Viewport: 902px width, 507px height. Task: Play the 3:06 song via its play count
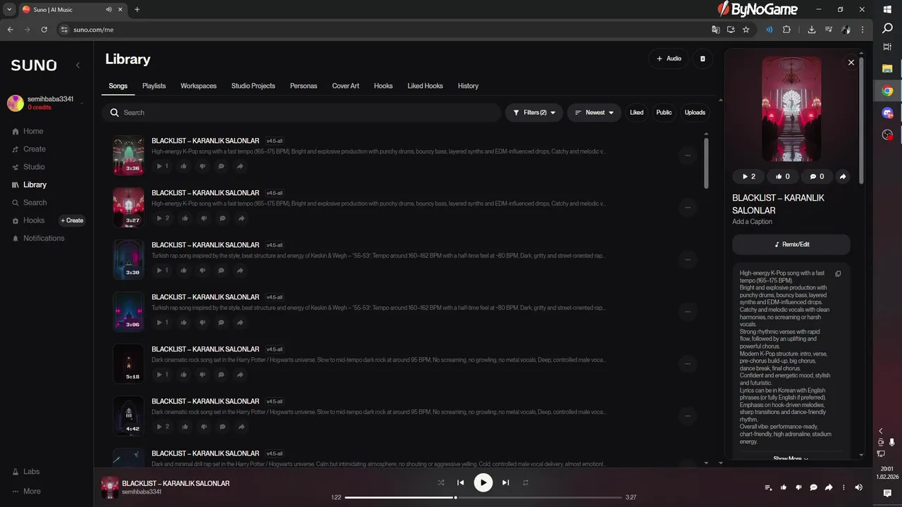(162, 323)
